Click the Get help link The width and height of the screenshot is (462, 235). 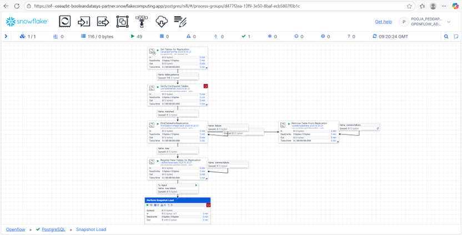coord(383,22)
